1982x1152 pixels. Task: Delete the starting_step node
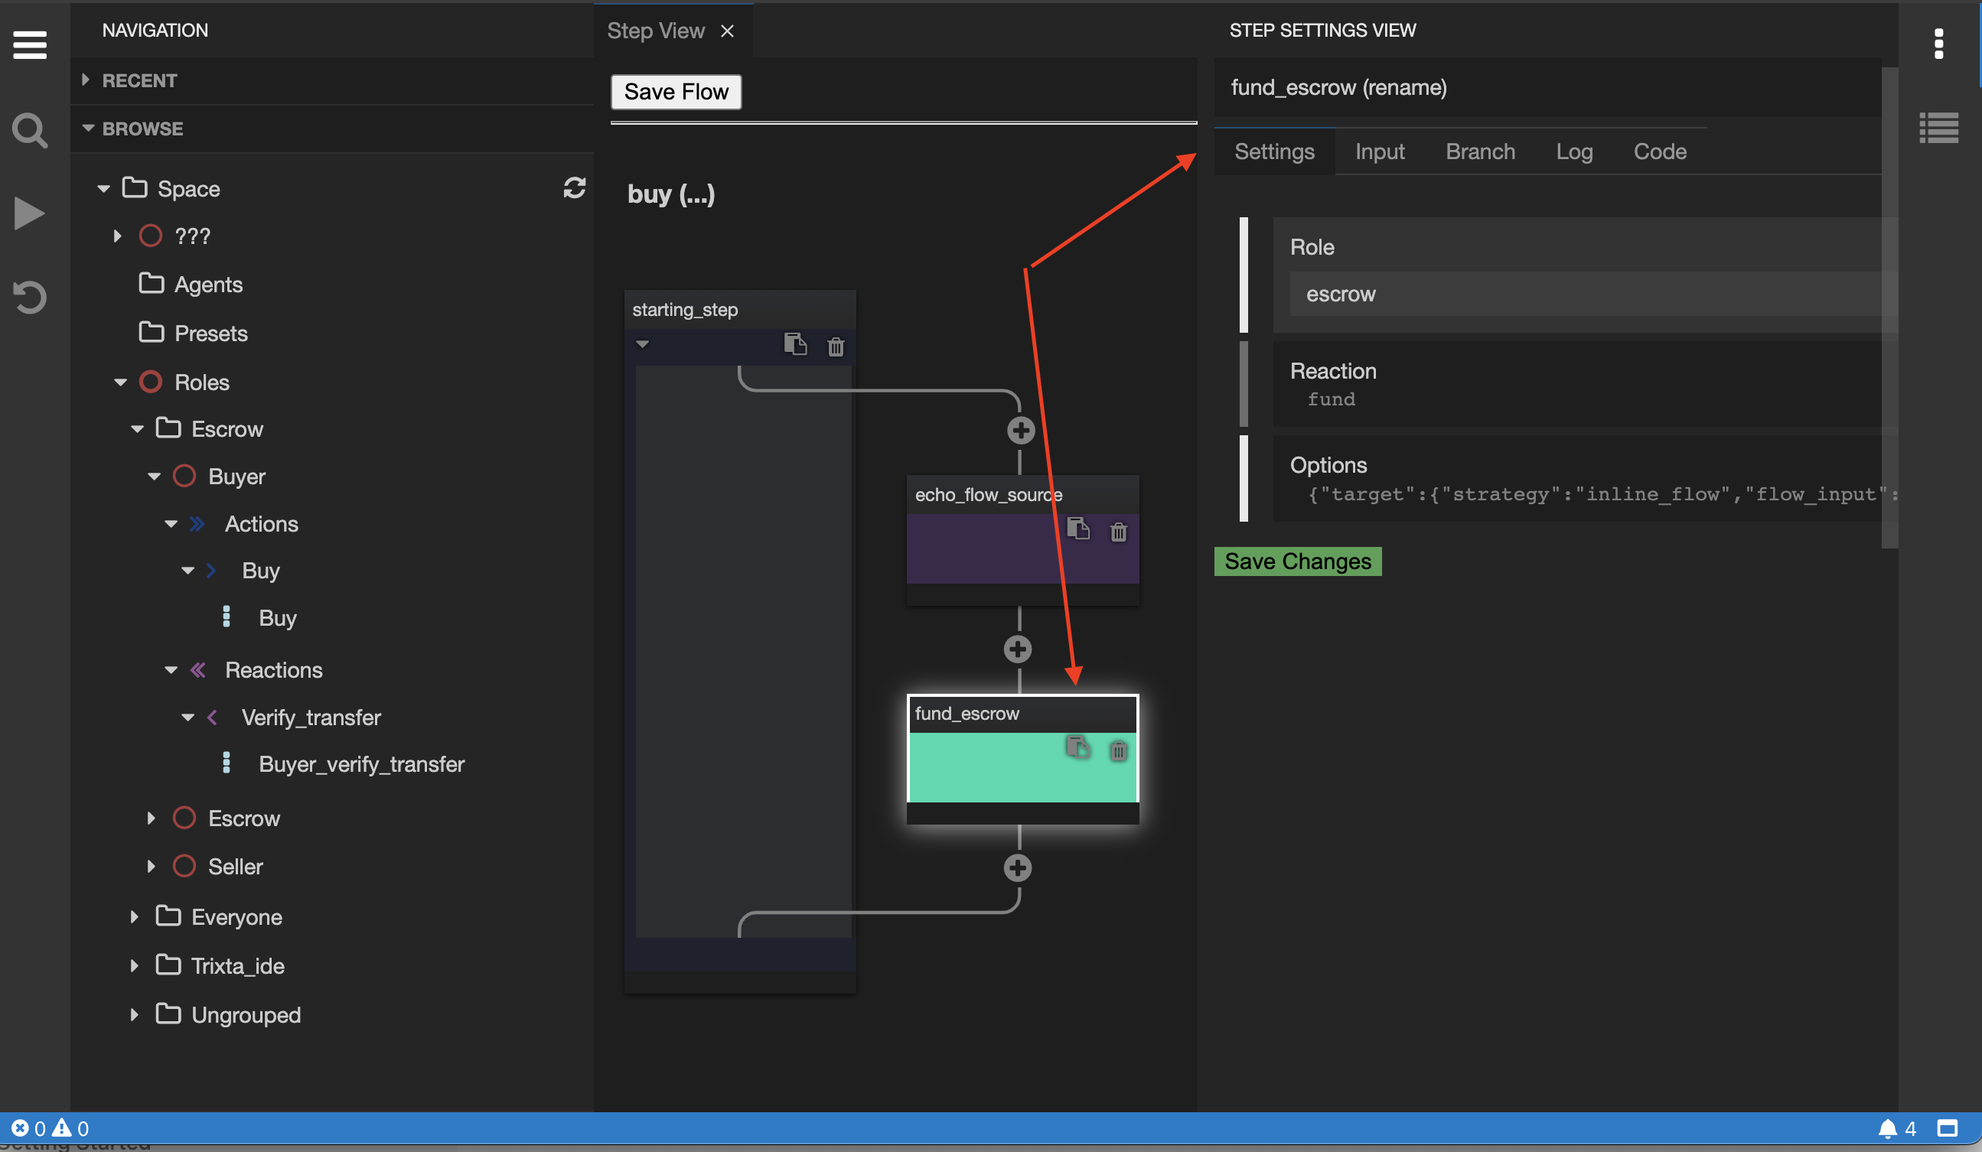pos(836,346)
